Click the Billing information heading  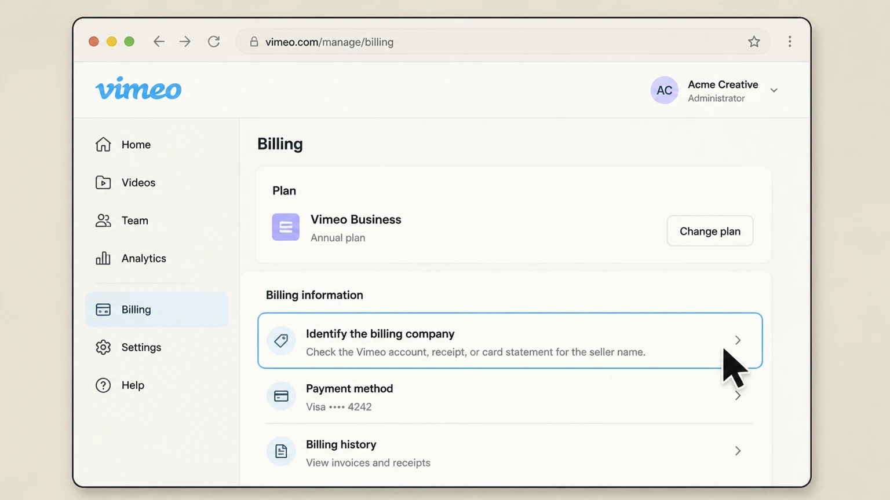[315, 295]
